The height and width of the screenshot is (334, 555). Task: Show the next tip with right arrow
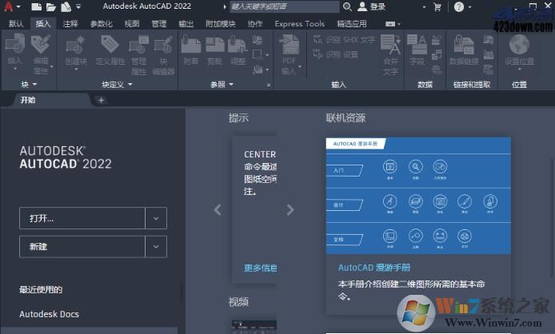(290, 210)
